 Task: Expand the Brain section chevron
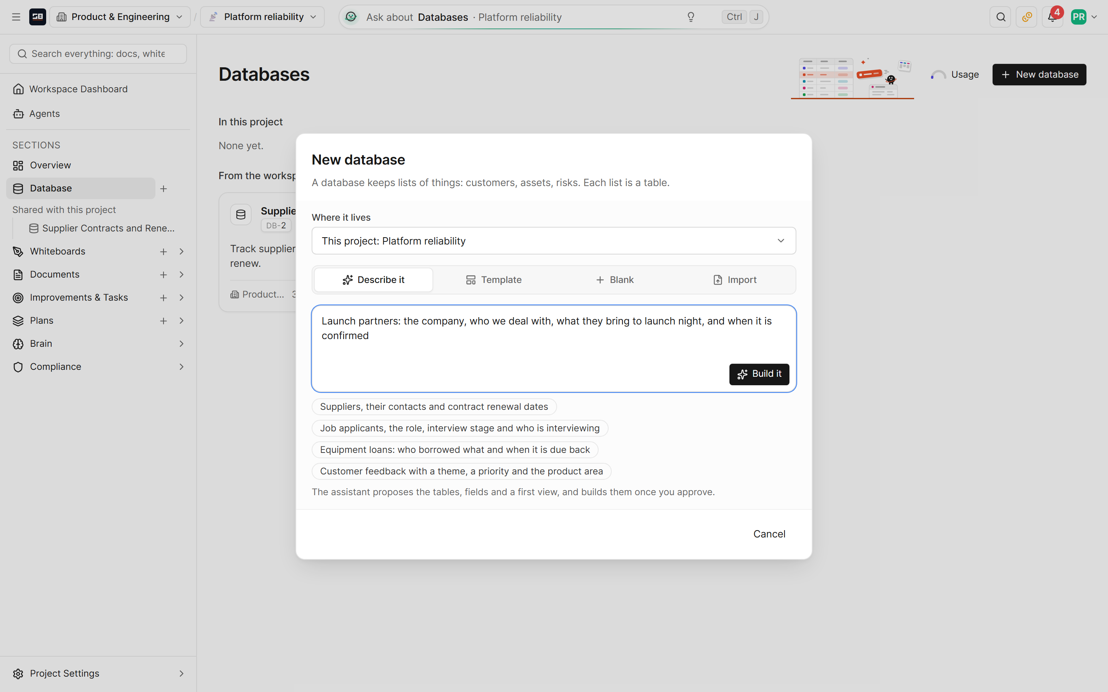click(x=181, y=344)
